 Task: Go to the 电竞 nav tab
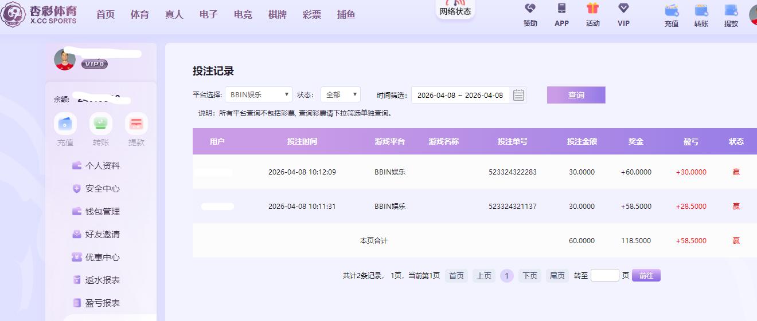pyautogui.click(x=243, y=14)
